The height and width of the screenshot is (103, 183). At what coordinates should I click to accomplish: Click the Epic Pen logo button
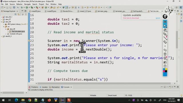click(165, 17)
